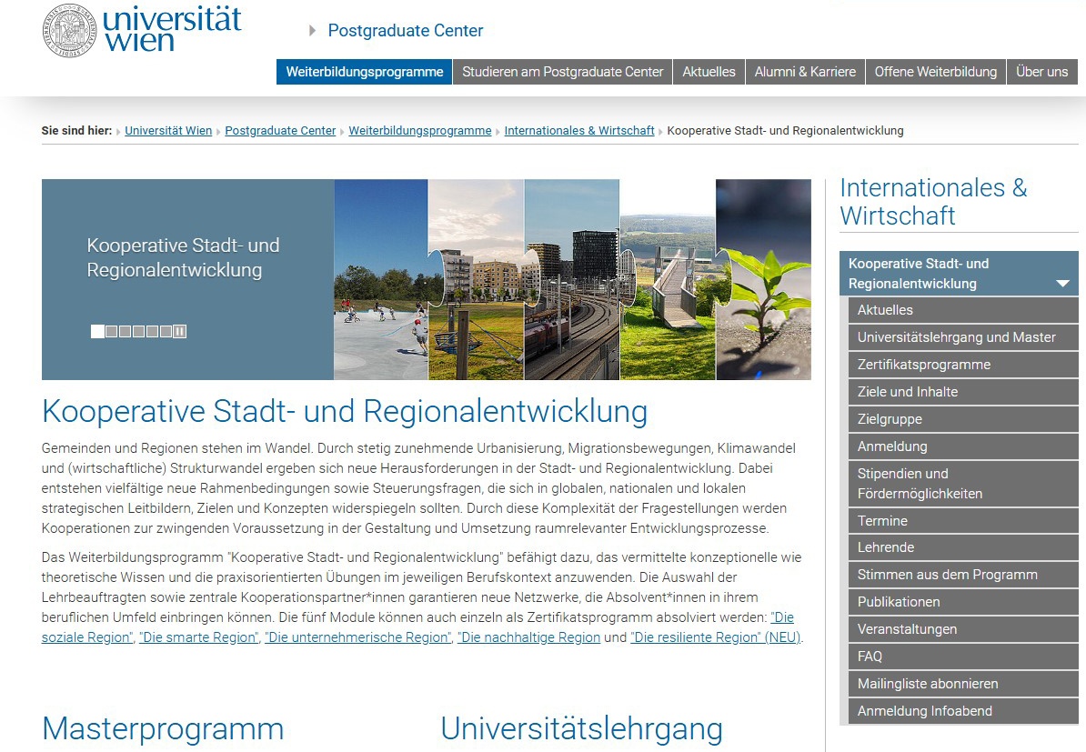
Task: Open the "Die smarte Region" link
Action: [198, 637]
